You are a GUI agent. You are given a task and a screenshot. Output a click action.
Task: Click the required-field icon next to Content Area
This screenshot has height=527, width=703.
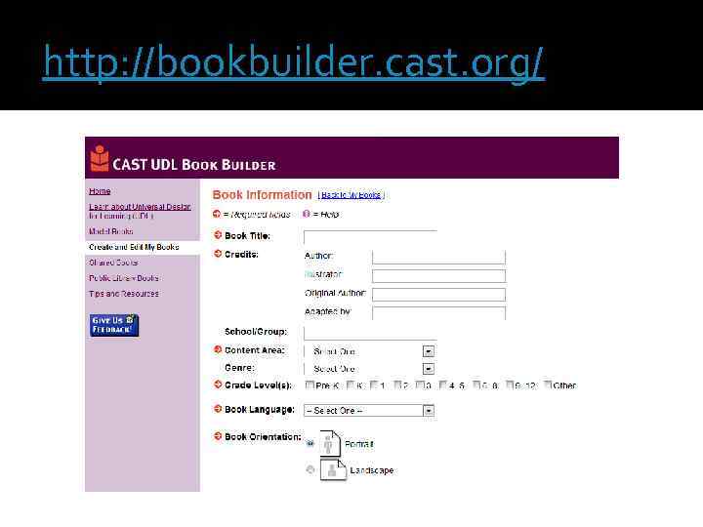coord(218,349)
